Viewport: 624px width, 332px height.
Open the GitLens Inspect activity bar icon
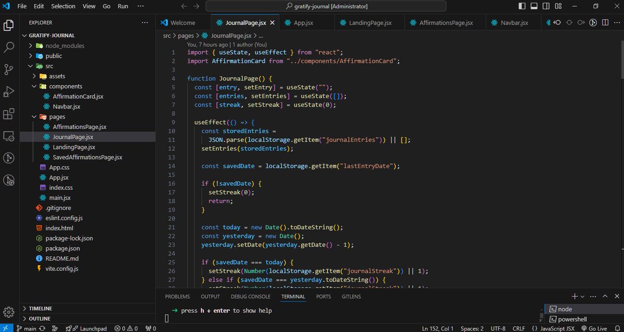tap(9, 180)
